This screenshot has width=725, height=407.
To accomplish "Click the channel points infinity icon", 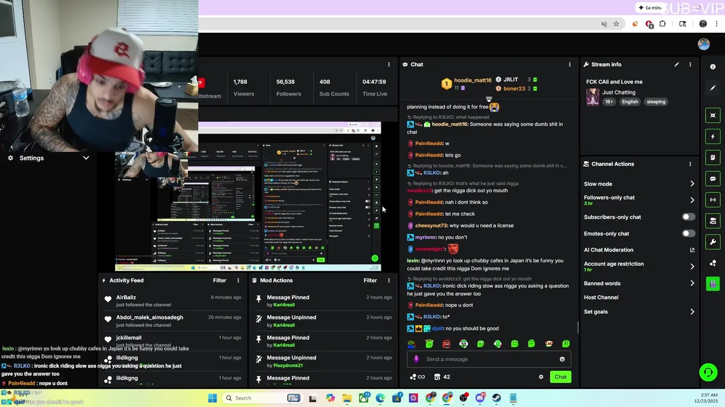I will click(416, 377).
